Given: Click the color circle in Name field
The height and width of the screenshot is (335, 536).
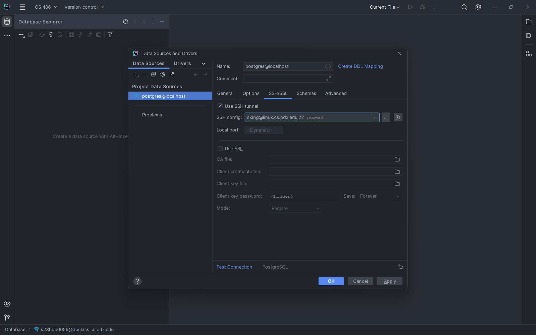Looking at the screenshot, I should [x=328, y=66].
